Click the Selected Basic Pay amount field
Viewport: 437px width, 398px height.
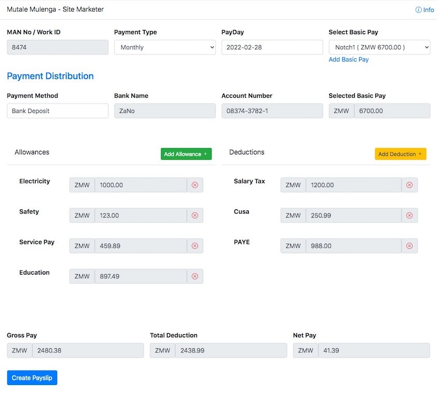point(392,111)
